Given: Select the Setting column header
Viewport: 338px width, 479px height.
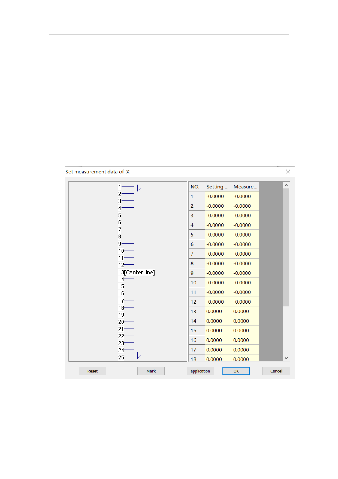Looking at the screenshot, I should pos(218,187).
